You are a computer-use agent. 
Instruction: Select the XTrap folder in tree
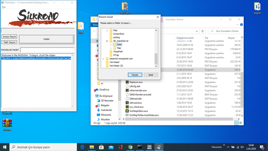click(x=116, y=55)
